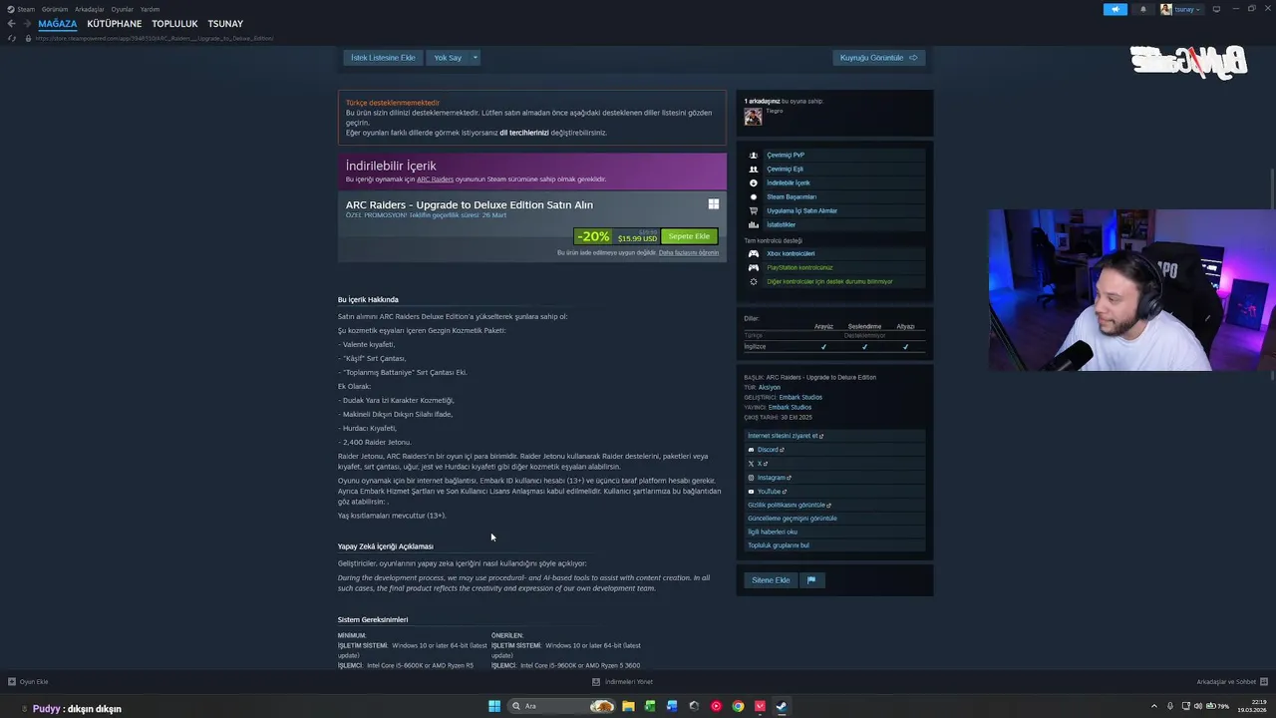Click the Çevrimiçi Eşli co-op icon
The width and height of the screenshot is (1276, 718).
pos(754,170)
